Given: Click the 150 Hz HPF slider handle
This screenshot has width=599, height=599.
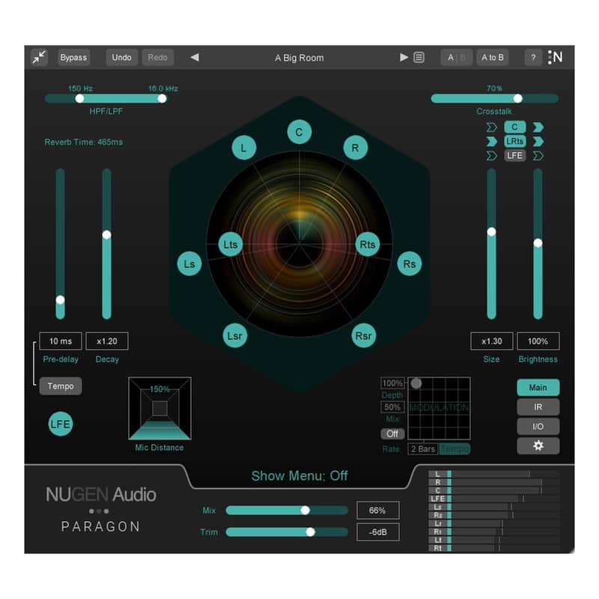Looking at the screenshot, I should tap(79, 99).
